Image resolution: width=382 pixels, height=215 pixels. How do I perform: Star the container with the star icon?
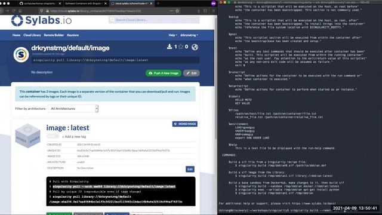[180, 47]
